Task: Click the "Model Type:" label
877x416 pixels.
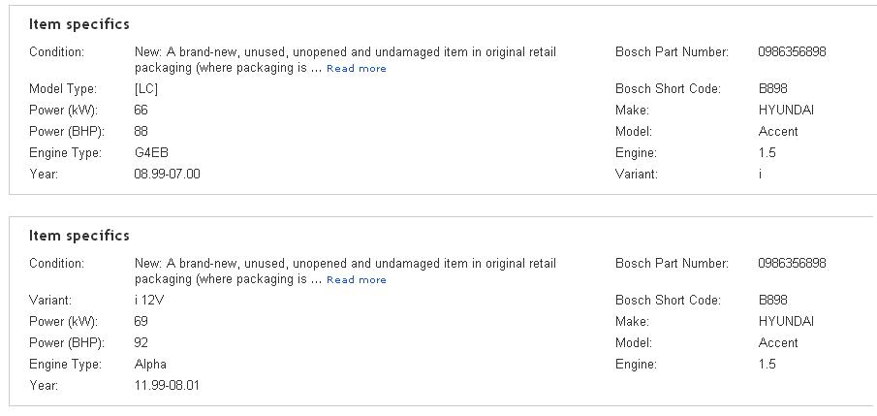Action: pos(63,89)
